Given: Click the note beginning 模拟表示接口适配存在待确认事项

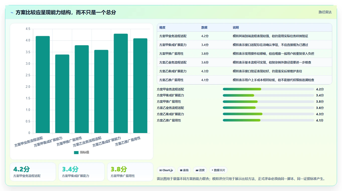Looking at the screenshot, I should (270, 45).
